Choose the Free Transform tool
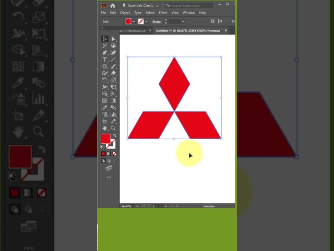 point(113,87)
